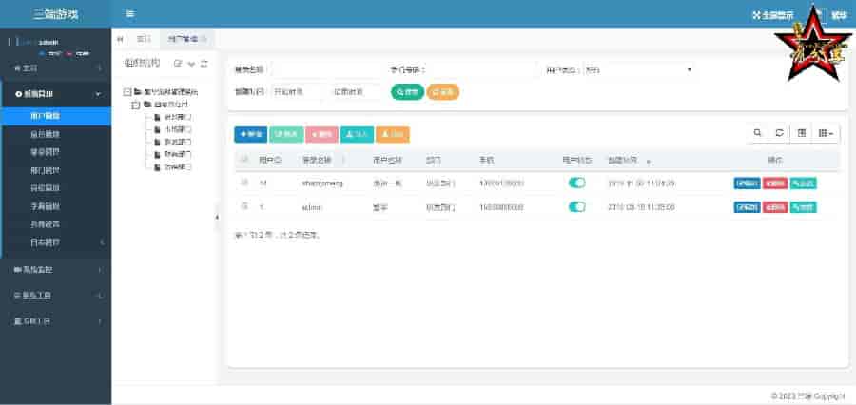The height and width of the screenshot is (405, 856).
Task: Click the table refresh icon
Action: pyautogui.click(x=779, y=134)
